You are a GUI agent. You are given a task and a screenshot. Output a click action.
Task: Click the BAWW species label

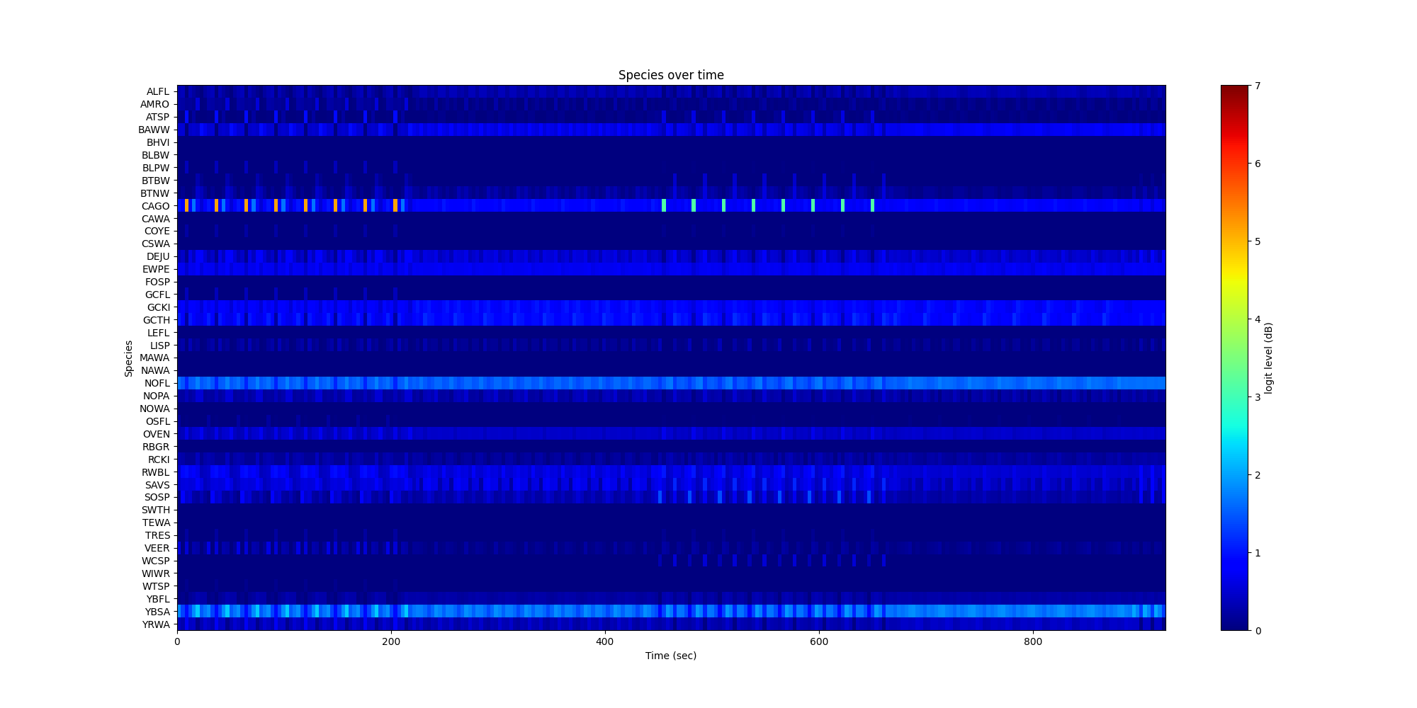[154, 130]
